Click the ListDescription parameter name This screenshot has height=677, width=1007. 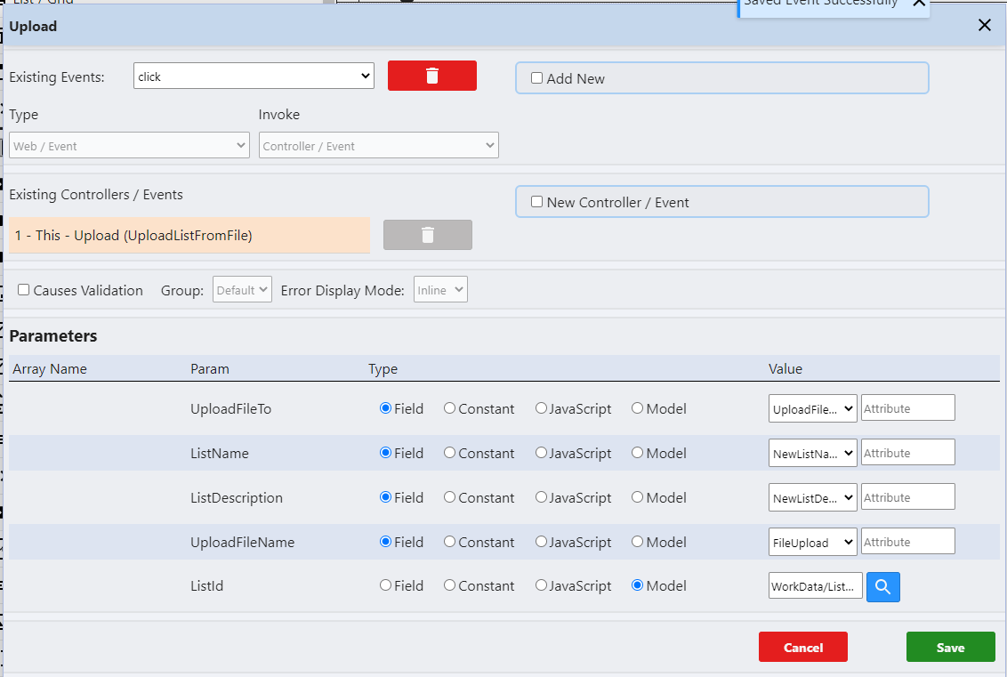coord(237,497)
